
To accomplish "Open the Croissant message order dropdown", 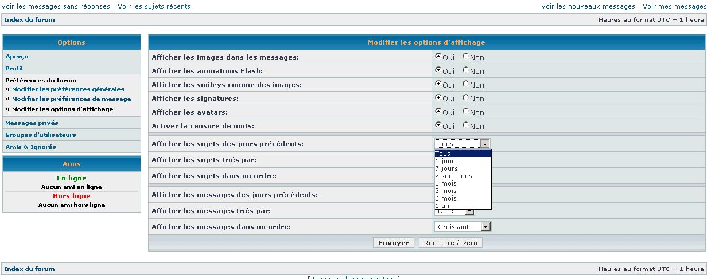I will coord(463,227).
